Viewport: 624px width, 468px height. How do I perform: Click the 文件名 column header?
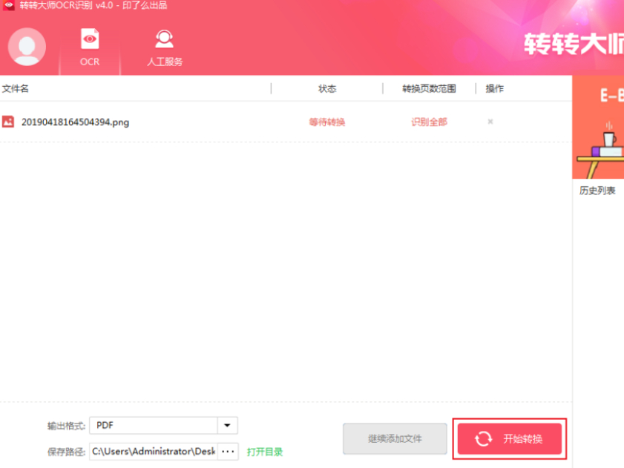pos(15,88)
